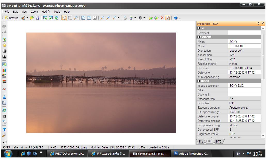This screenshot has width=268, height=159.
Task: Open the Modify menu
Action: click(46, 12)
